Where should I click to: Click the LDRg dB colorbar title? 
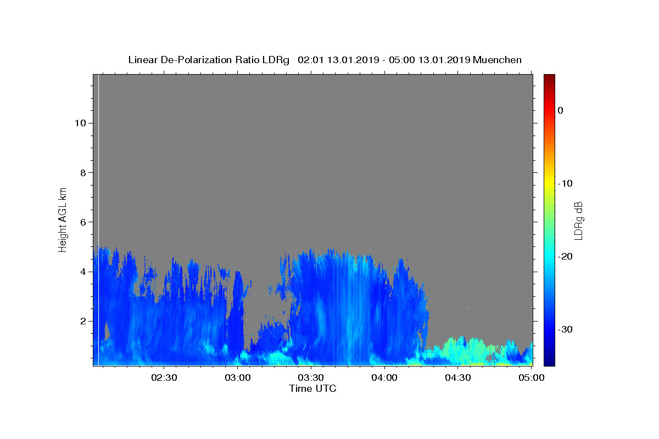[x=578, y=219]
